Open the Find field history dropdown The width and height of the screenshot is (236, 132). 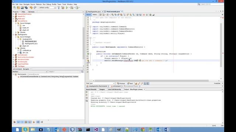tap(114, 84)
